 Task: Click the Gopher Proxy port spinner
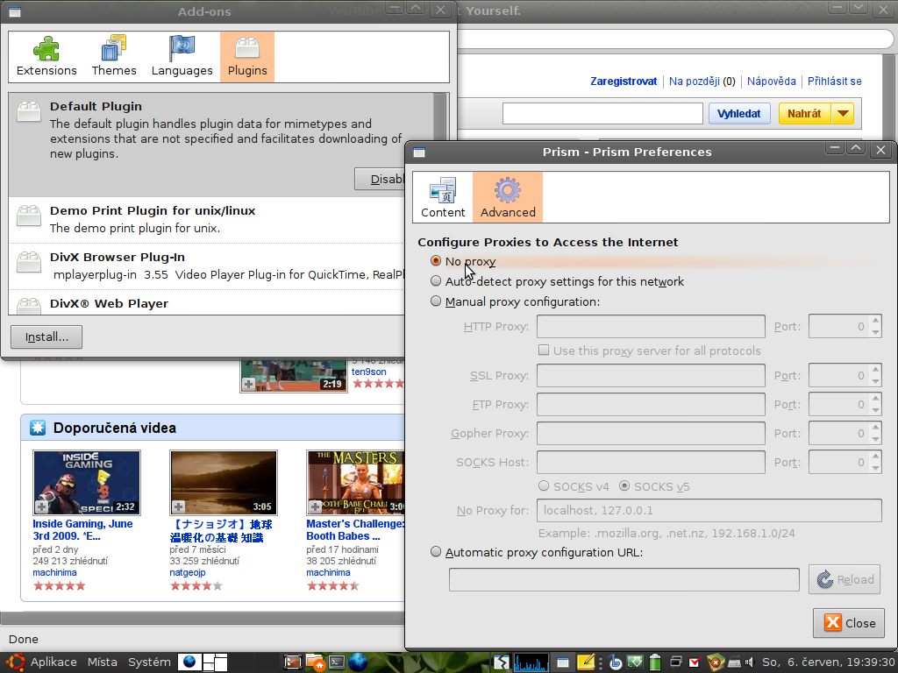click(x=845, y=433)
